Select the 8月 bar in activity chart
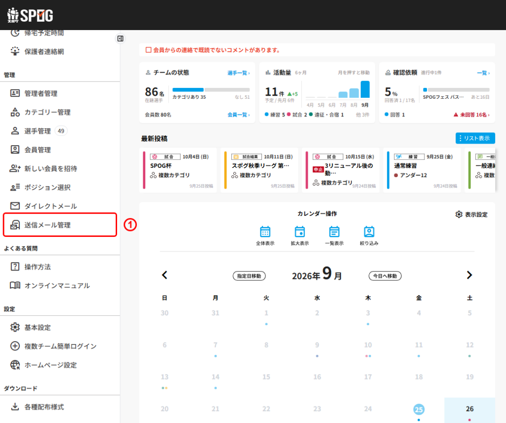 pos(354,93)
